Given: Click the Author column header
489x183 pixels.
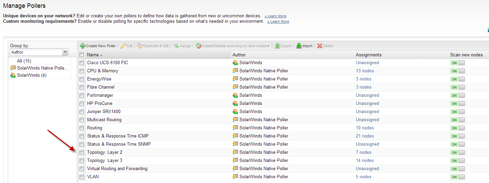Looking at the screenshot, I should tap(239, 55).
